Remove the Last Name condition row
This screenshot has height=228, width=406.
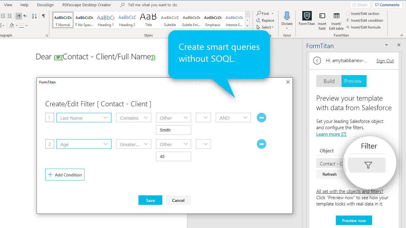click(261, 118)
